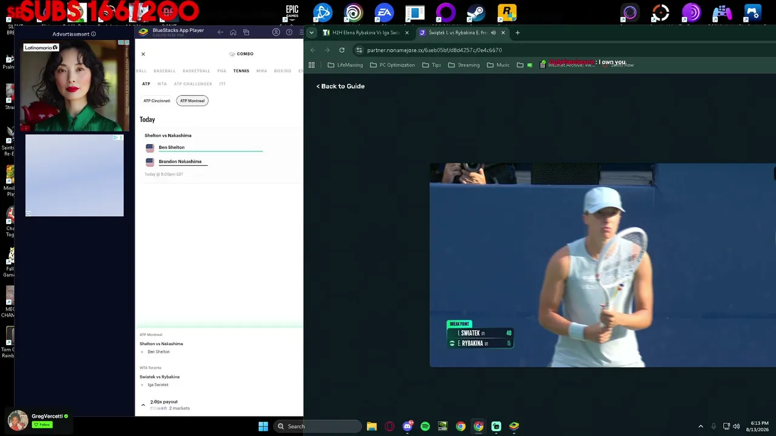Mute the Świątek vs Rybakina tab audio
This screenshot has height=436, width=776.
(493, 33)
